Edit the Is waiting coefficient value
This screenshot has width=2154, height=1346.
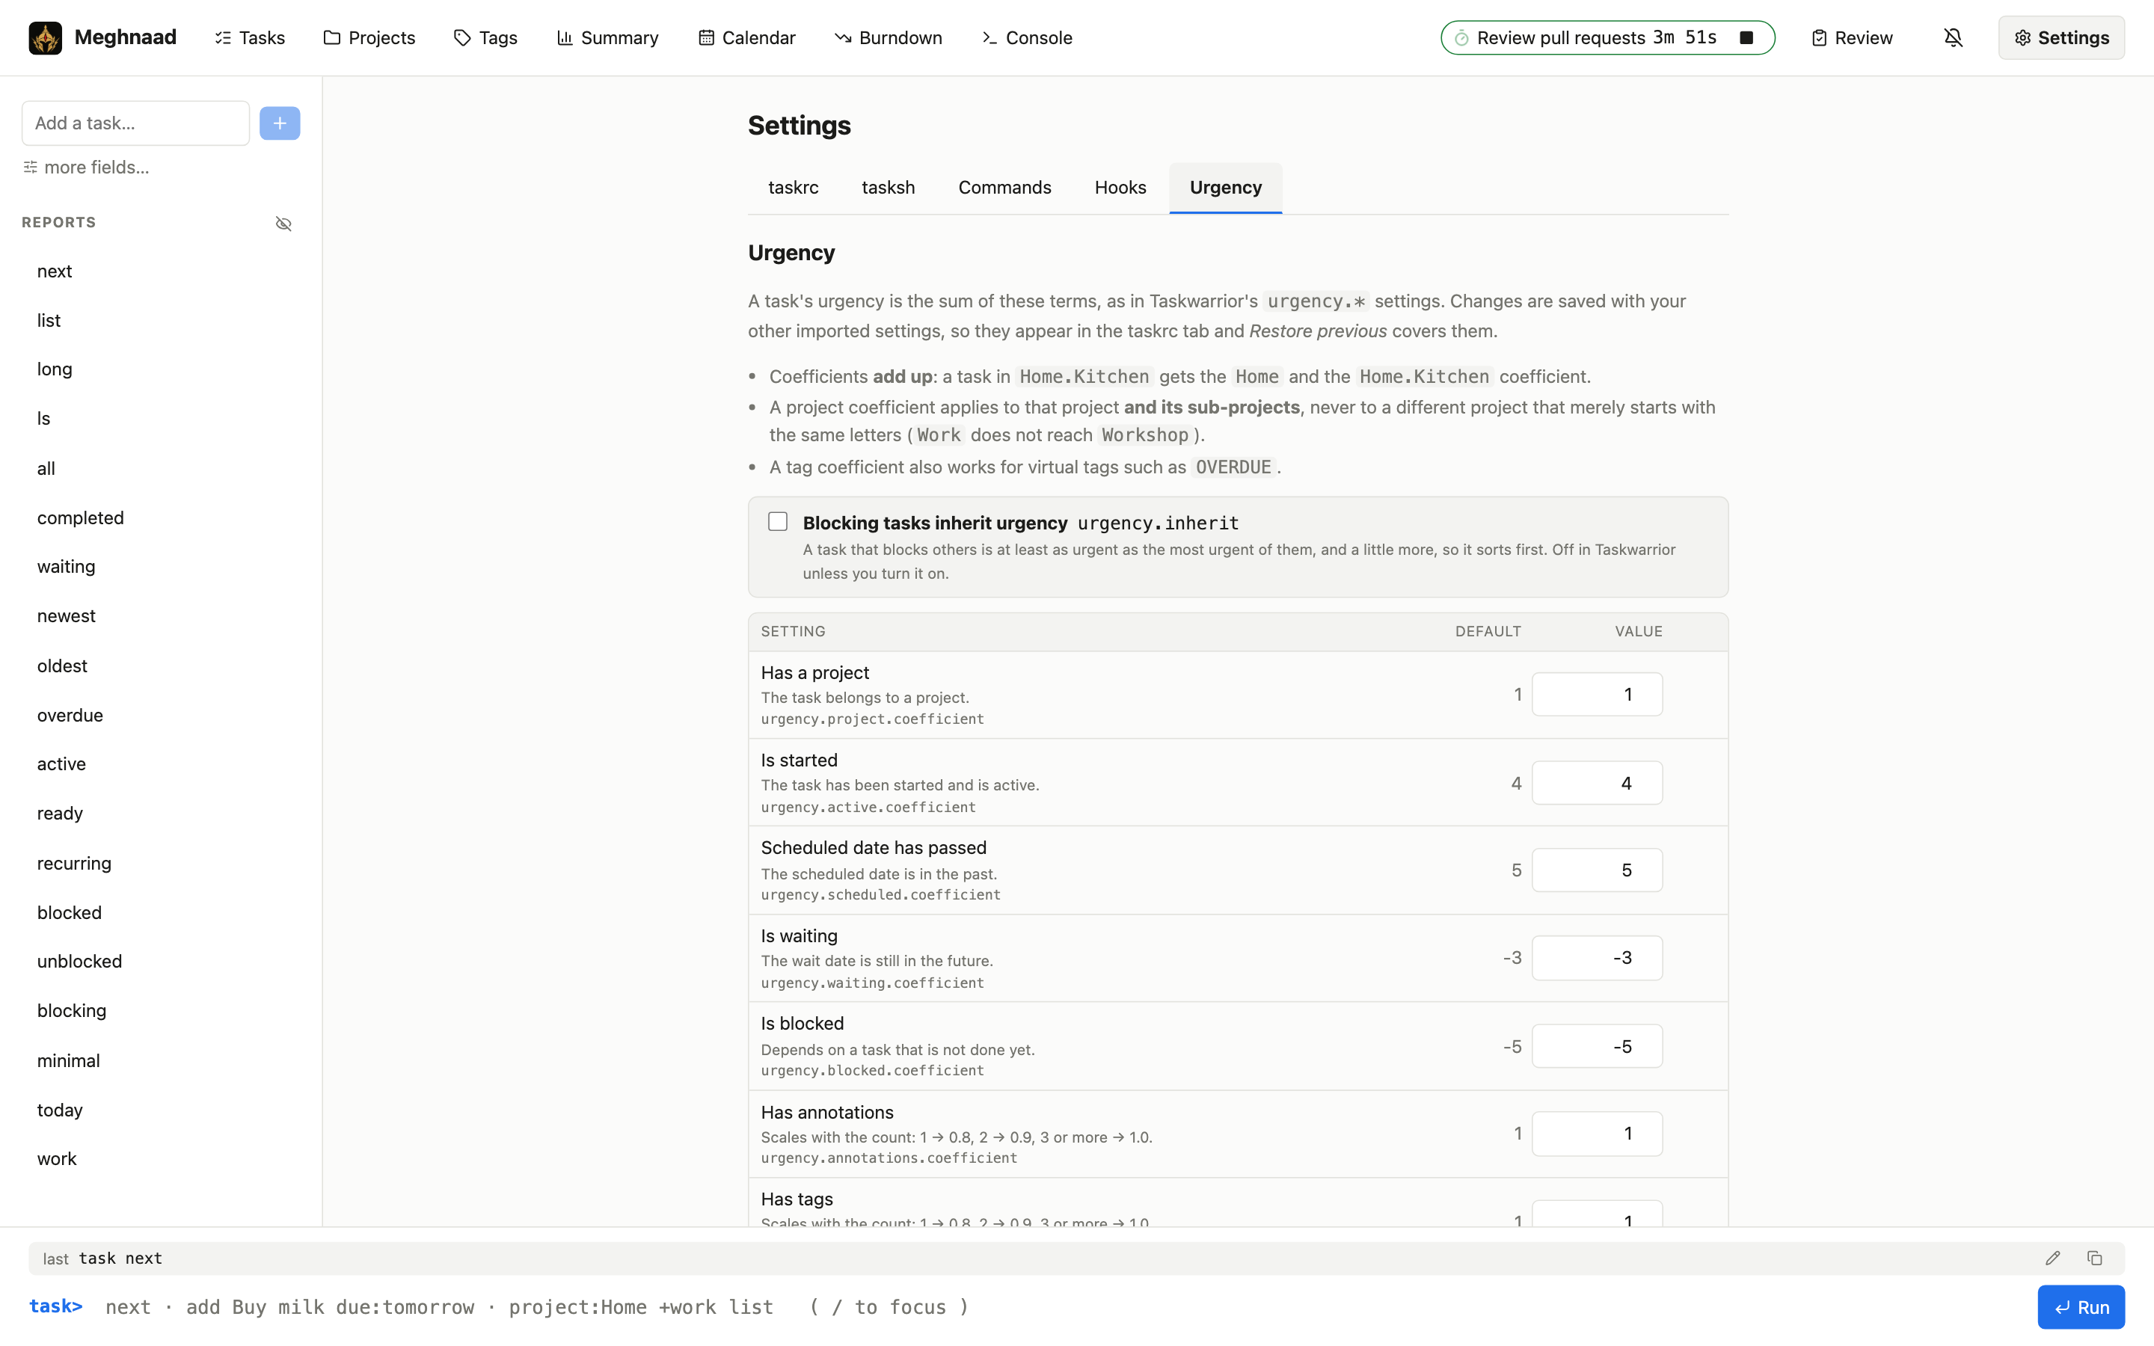click(1597, 958)
